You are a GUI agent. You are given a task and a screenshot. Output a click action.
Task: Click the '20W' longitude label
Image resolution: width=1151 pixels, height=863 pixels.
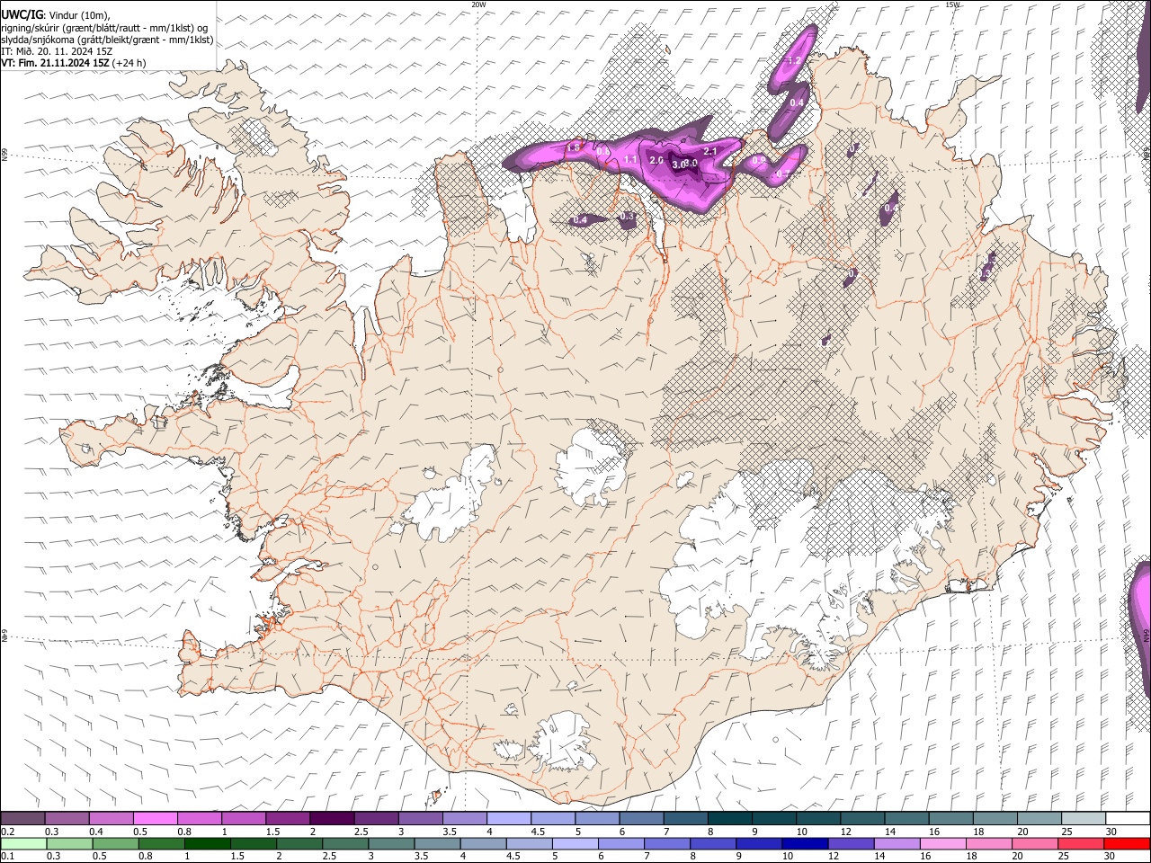[x=478, y=4]
